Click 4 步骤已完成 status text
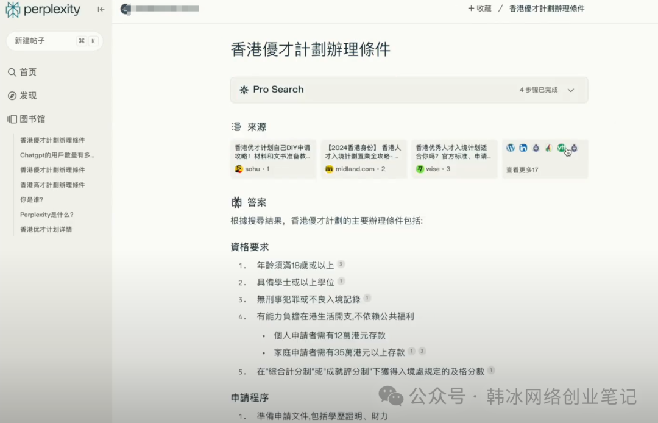 539,90
